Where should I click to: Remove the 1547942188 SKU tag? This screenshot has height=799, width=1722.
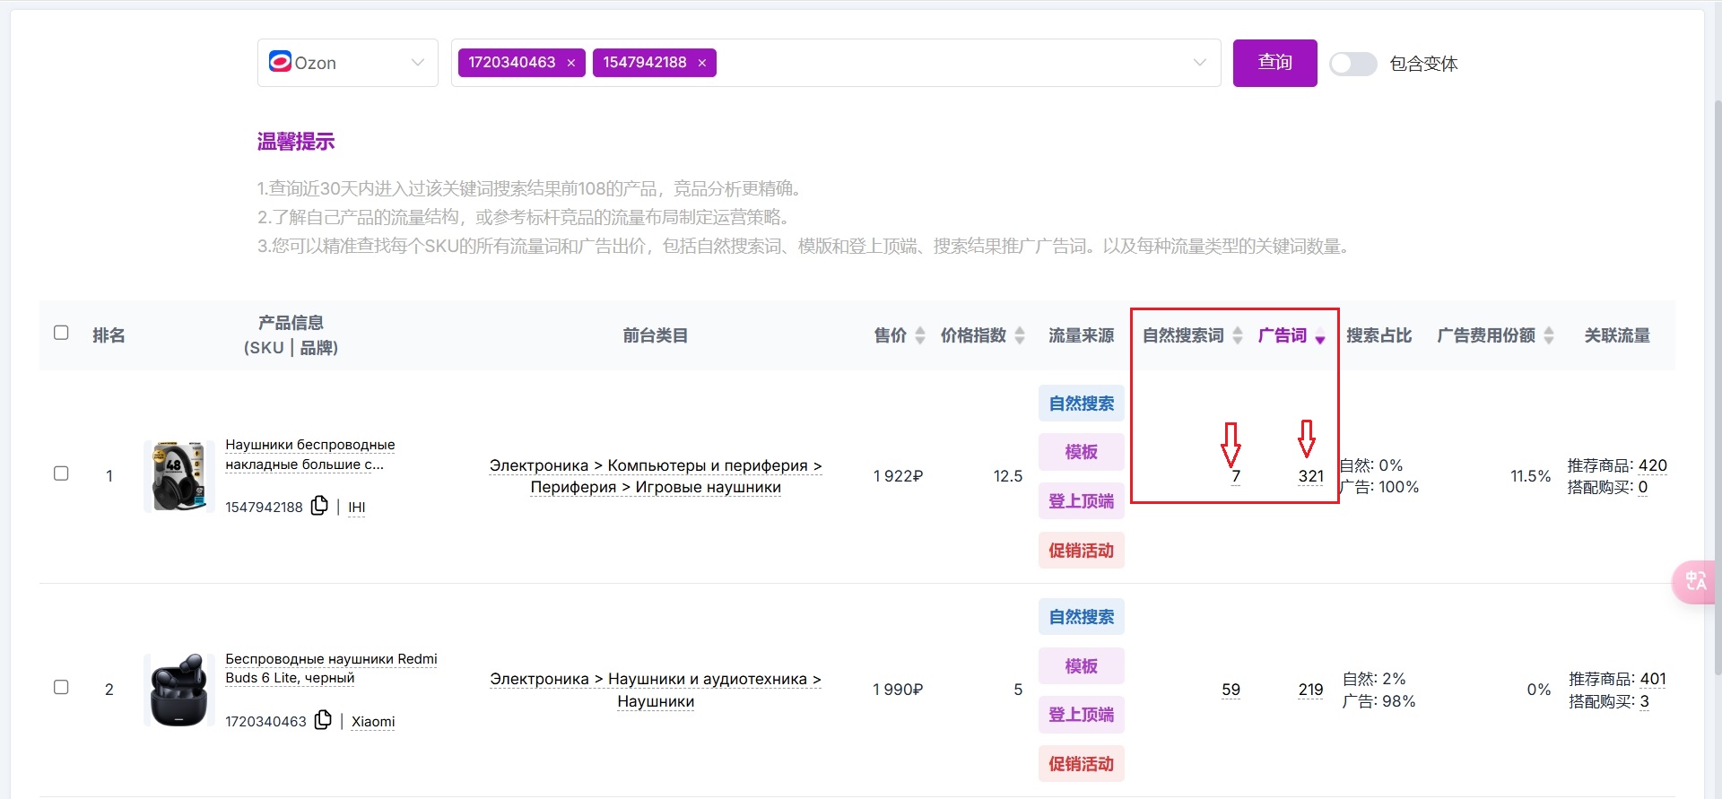click(x=702, y=63)
